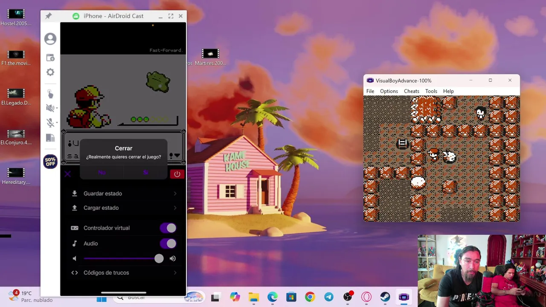Image resolution: width=546 pixels, height=307 pixels.
Task: Select F1.the.movi... desktop file
Action: 16,58
